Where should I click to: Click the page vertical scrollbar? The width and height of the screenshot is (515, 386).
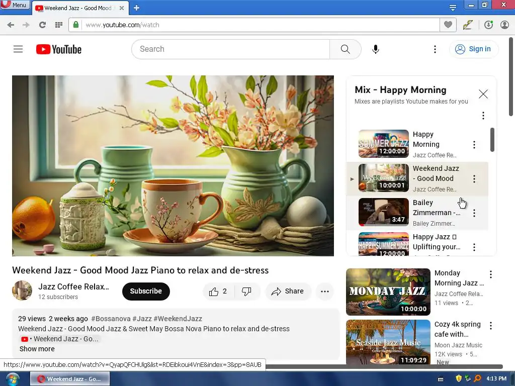[511, 76]
